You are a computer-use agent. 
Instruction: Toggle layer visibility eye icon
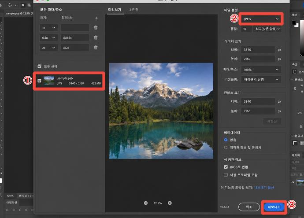(293, 182)
